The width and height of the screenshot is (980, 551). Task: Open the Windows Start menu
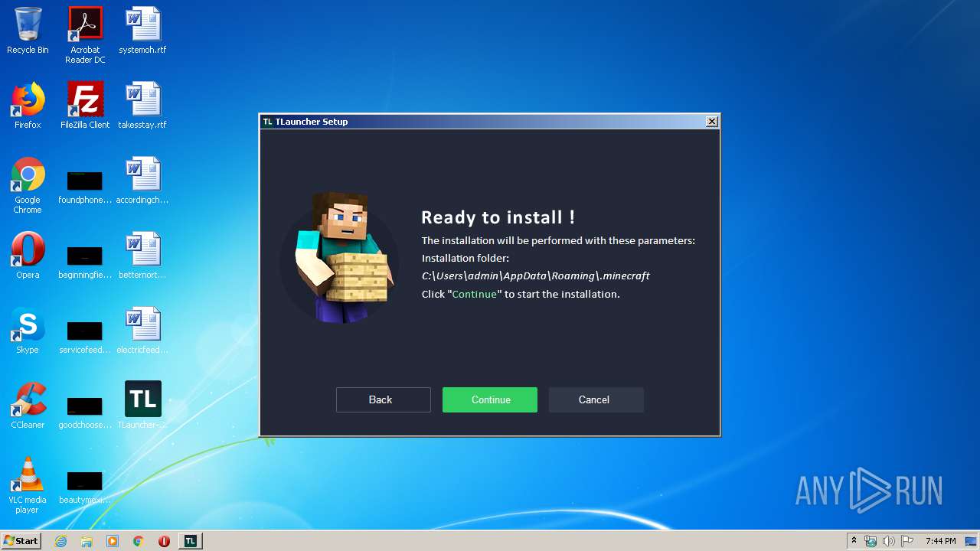click(21, 540)
